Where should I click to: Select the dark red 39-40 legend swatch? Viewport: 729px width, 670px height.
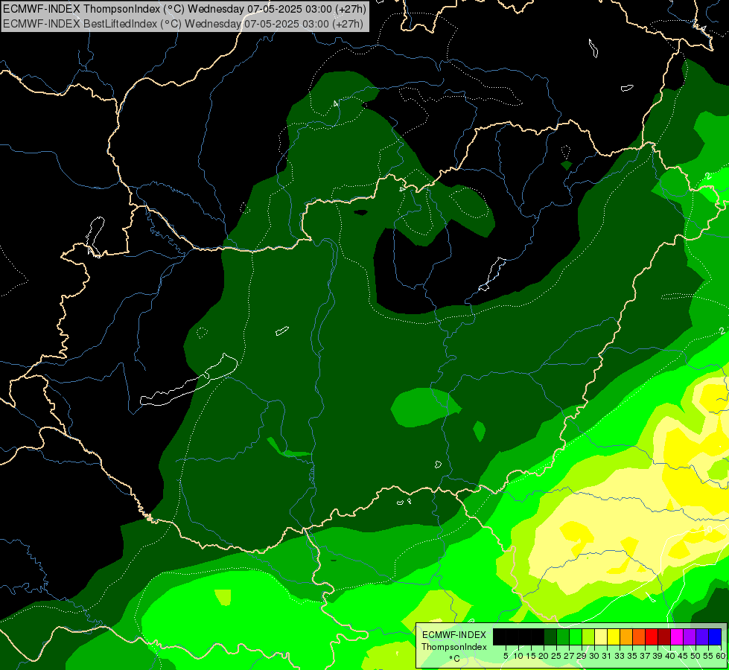664,636
